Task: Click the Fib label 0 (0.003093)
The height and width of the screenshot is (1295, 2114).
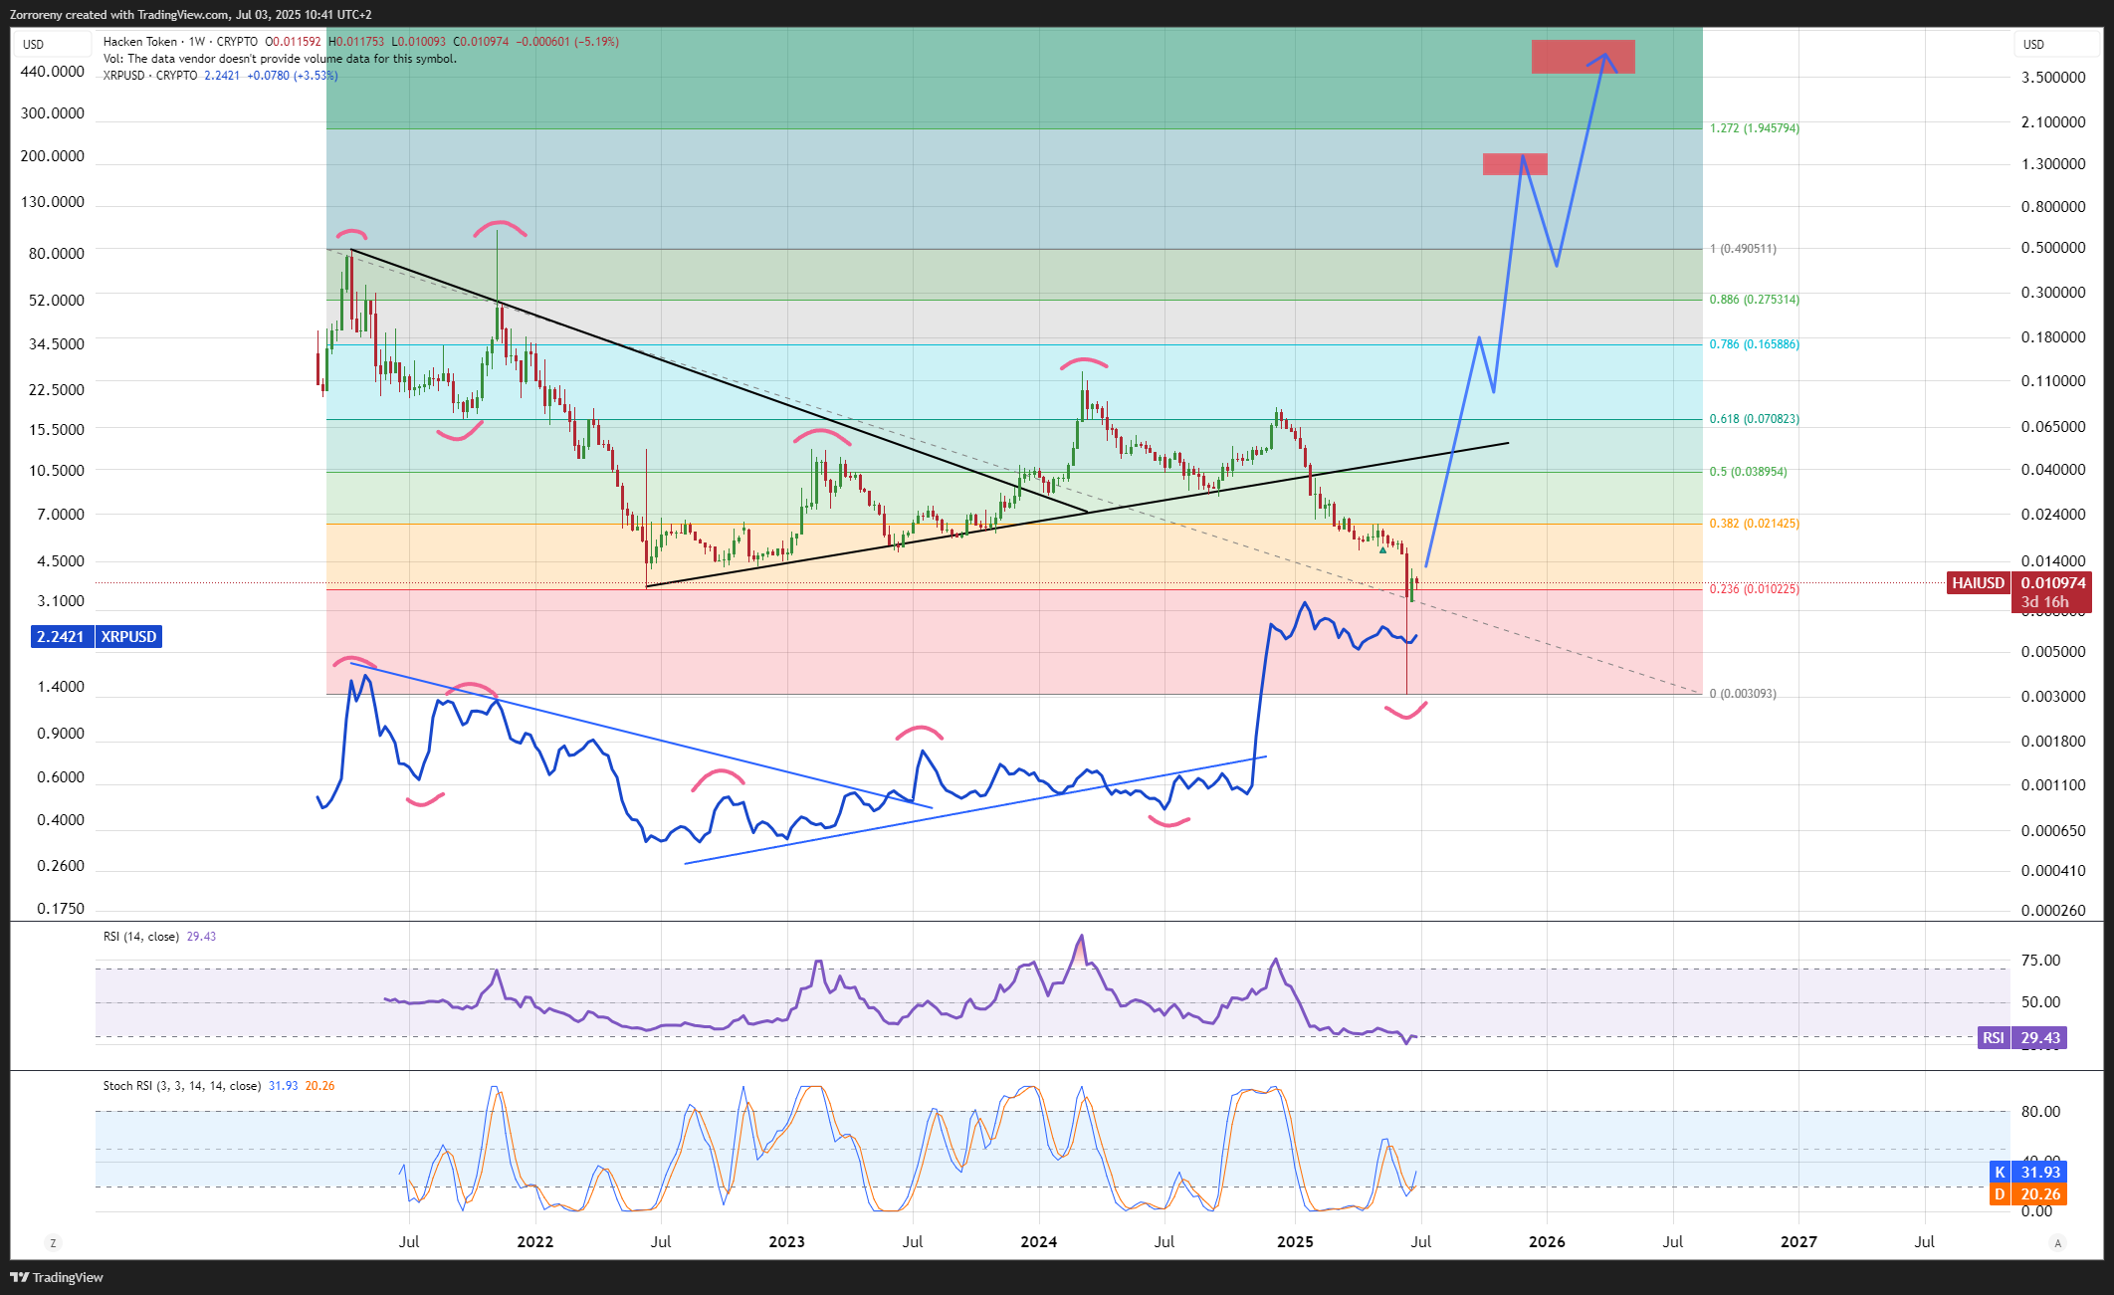Action: [x=1743, y=694]
